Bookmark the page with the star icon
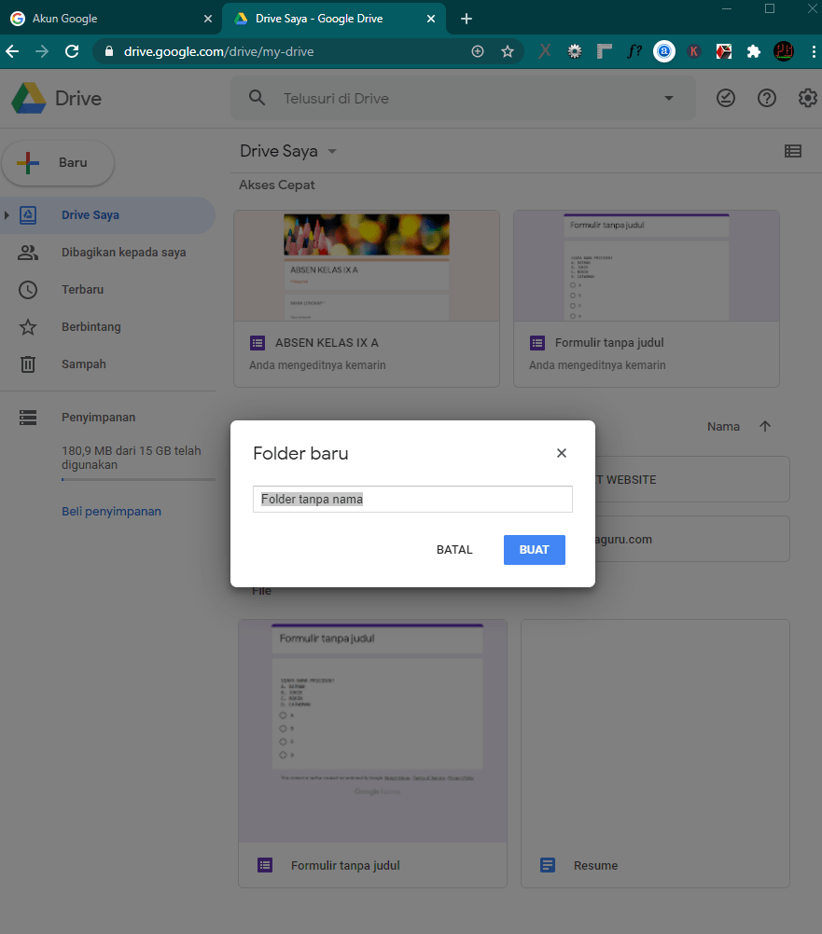822x934 pixels. click(508, 52)
